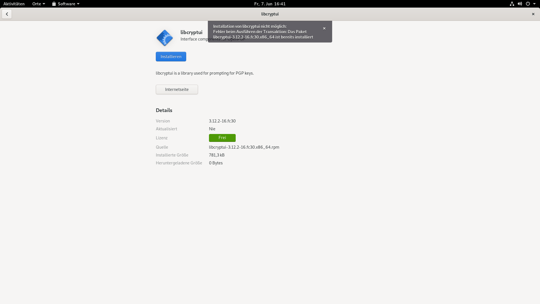
Task: Expand the system menu arrow
Action: click(534, 4)
